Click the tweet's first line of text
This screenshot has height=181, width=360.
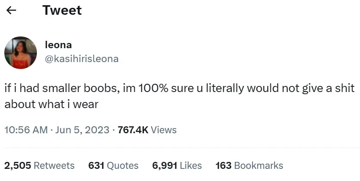tap(180, 88)
